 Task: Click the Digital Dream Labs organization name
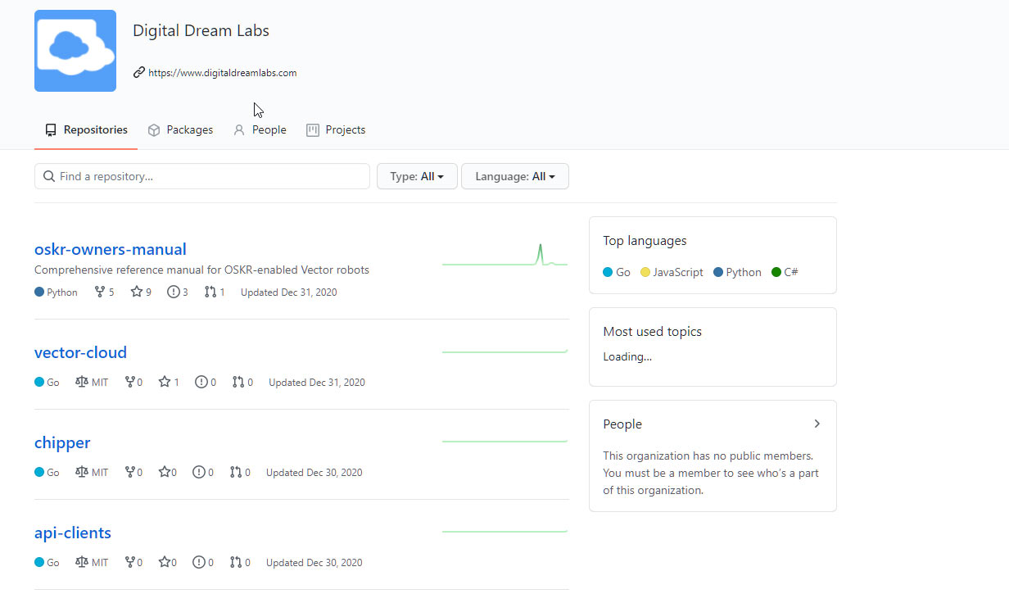pyautogui.click(x=201, y=31)
